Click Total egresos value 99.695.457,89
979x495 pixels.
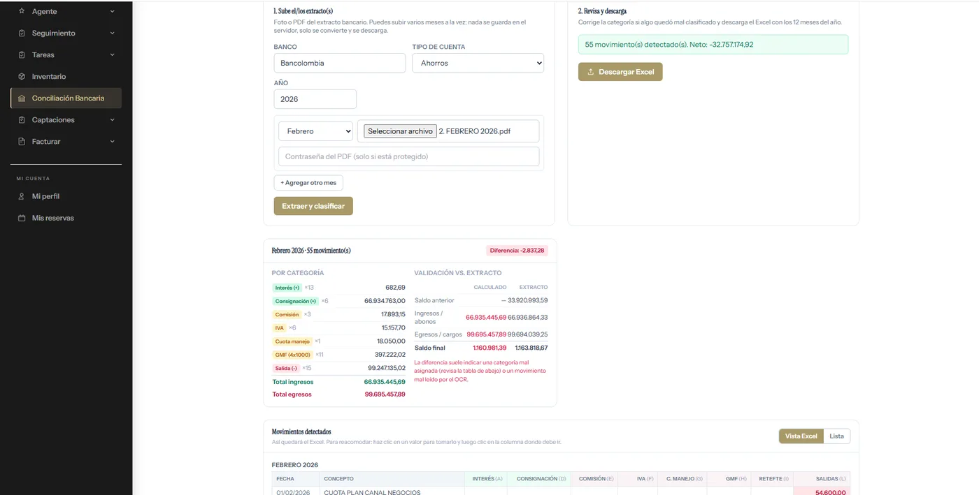(x=385, y=394)
